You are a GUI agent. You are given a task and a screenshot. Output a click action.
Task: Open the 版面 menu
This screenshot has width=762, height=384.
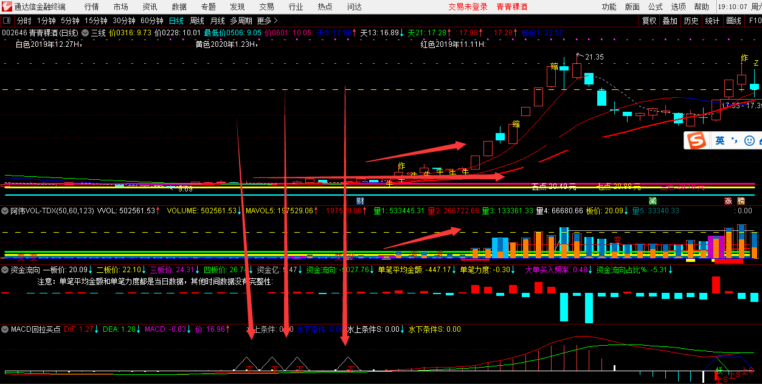632,7
